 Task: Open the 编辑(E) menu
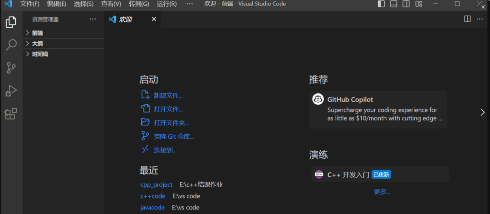[x=57, y=4]
